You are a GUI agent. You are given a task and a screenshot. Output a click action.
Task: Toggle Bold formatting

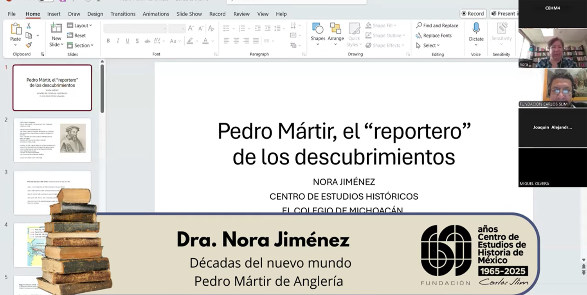(x=108, y=41)
